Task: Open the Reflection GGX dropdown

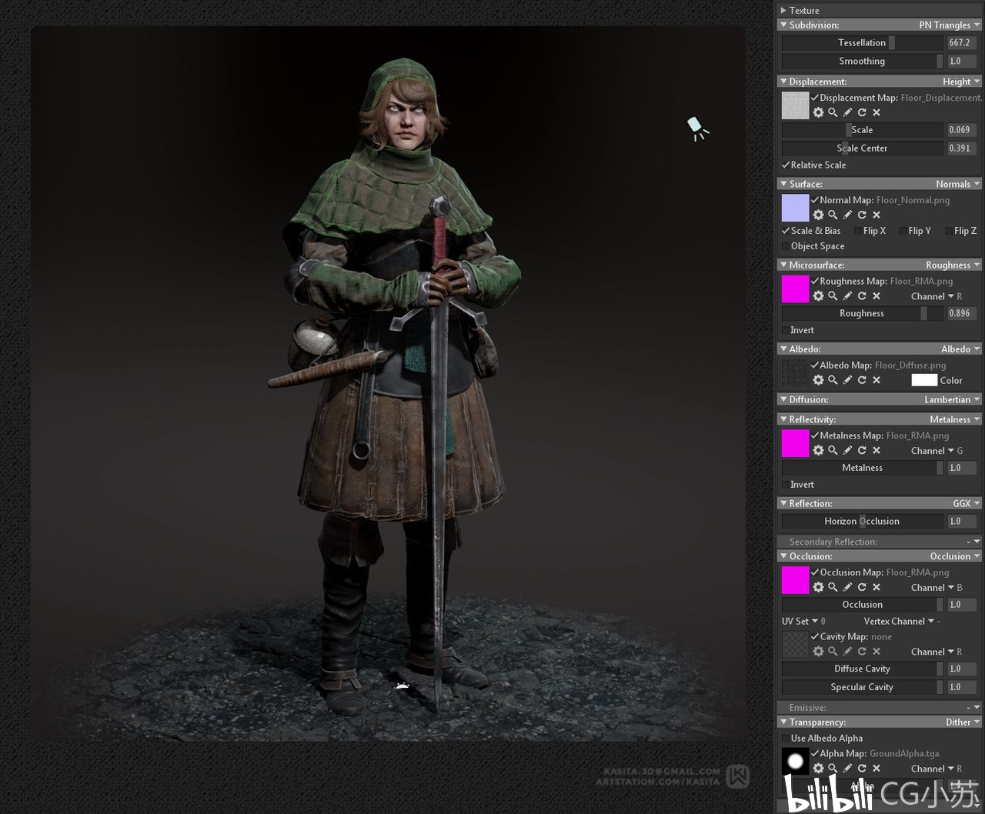Action: (967, 503)
